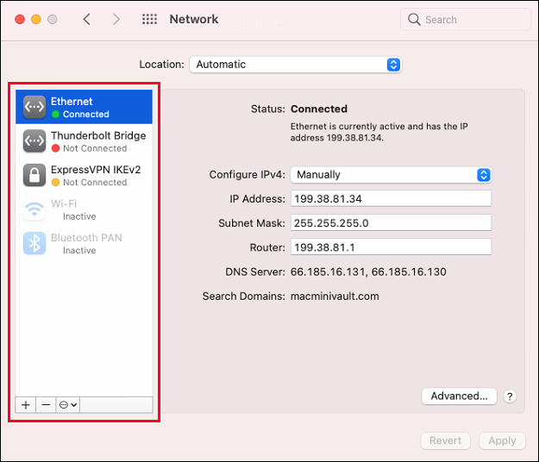This screenshot has height=462, width=539.
Task: Select Bluetooth PAN service
Action: (x=84, y=243)
